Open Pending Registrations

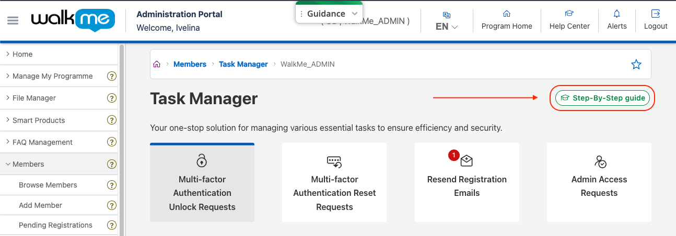pyautogui.click(x=55, y=225)
